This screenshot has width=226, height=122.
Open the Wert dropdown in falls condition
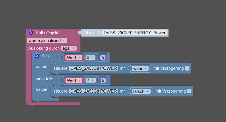[74, 58]
